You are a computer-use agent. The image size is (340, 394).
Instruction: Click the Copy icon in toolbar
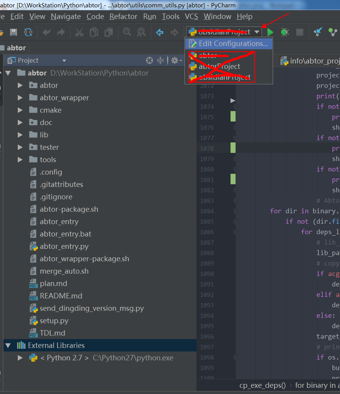pos(94,32)
